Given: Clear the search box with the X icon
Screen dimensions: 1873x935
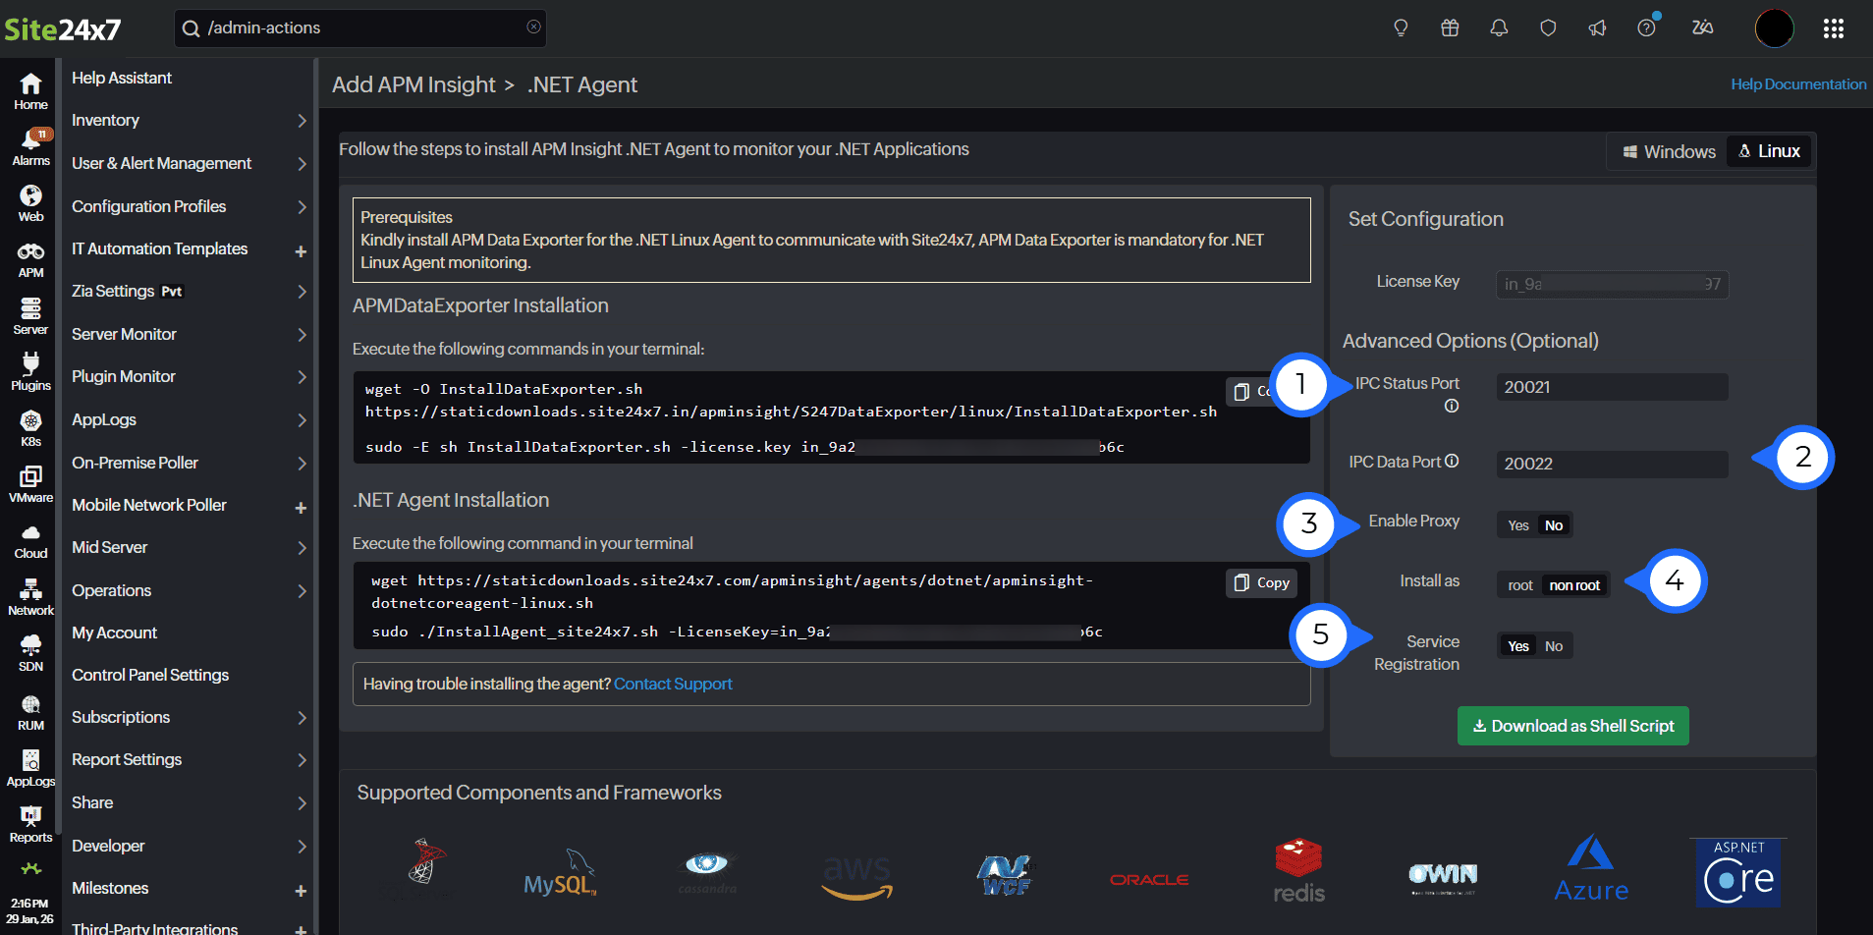Looking at the screenshot, I should point(533,27).
